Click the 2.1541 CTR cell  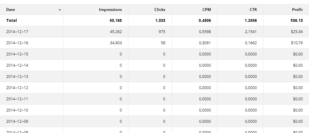pos(251,32)
